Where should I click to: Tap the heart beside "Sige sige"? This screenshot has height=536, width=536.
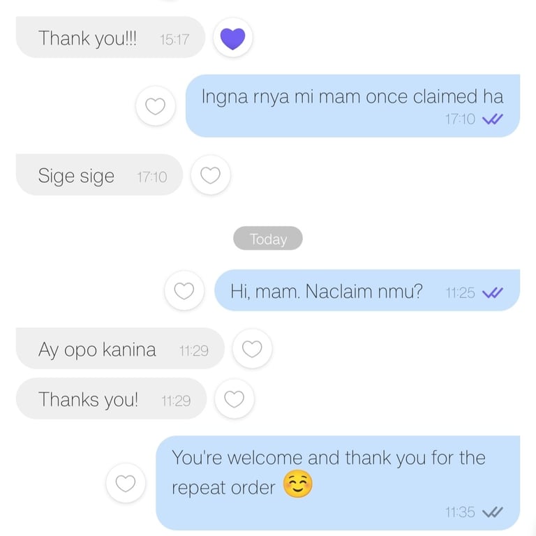pos(211,175)
